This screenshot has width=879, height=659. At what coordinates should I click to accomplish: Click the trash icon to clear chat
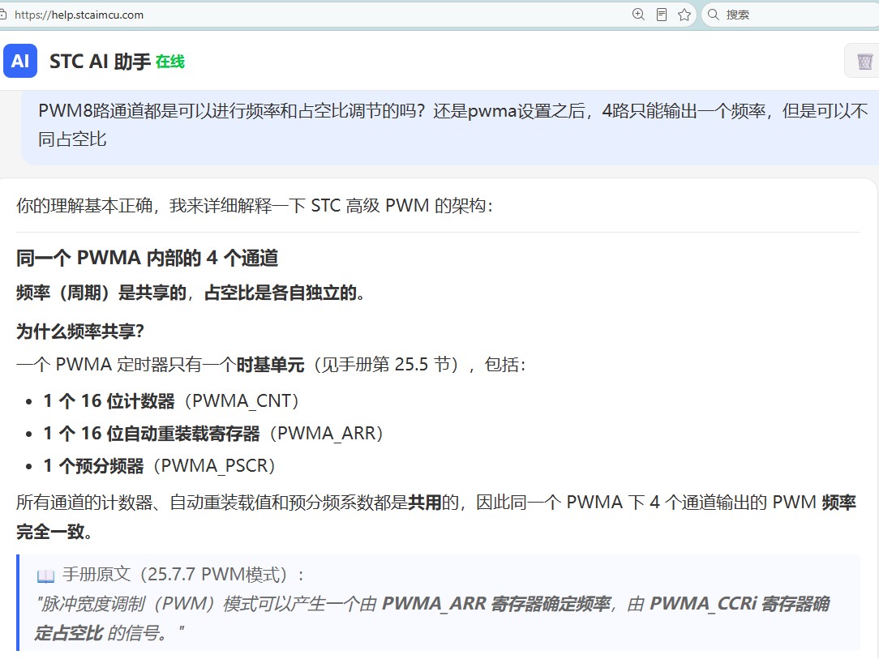864,61
